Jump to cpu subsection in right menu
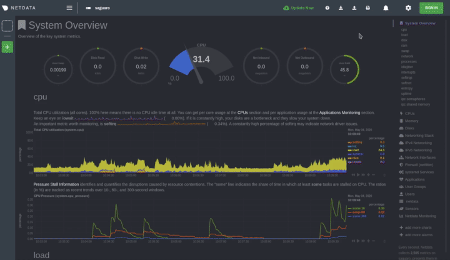 [404, 29]
